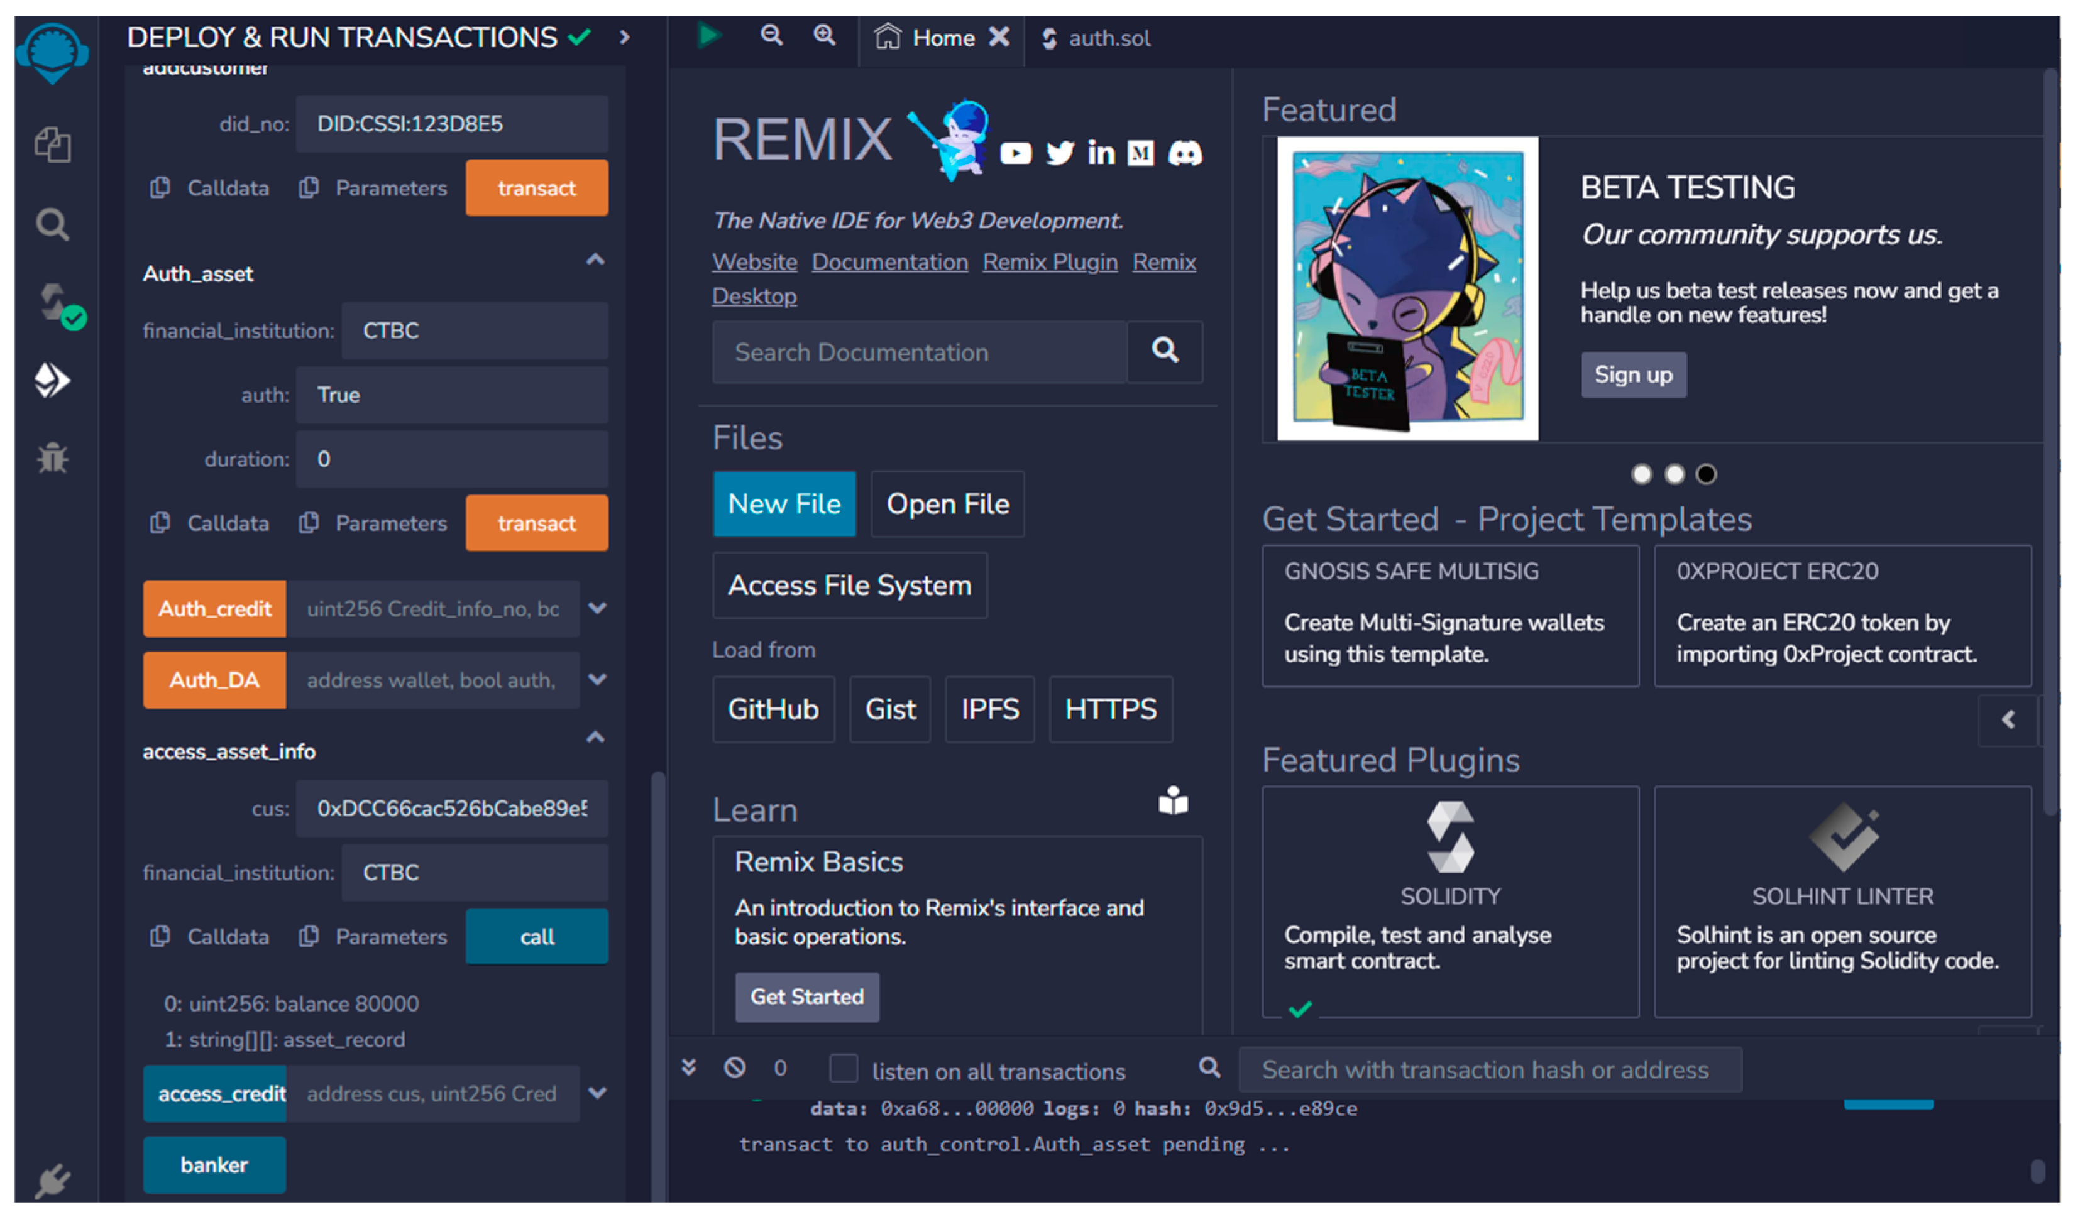Click the call button for access_asset_info
2073x1217 pixels.
536,937
